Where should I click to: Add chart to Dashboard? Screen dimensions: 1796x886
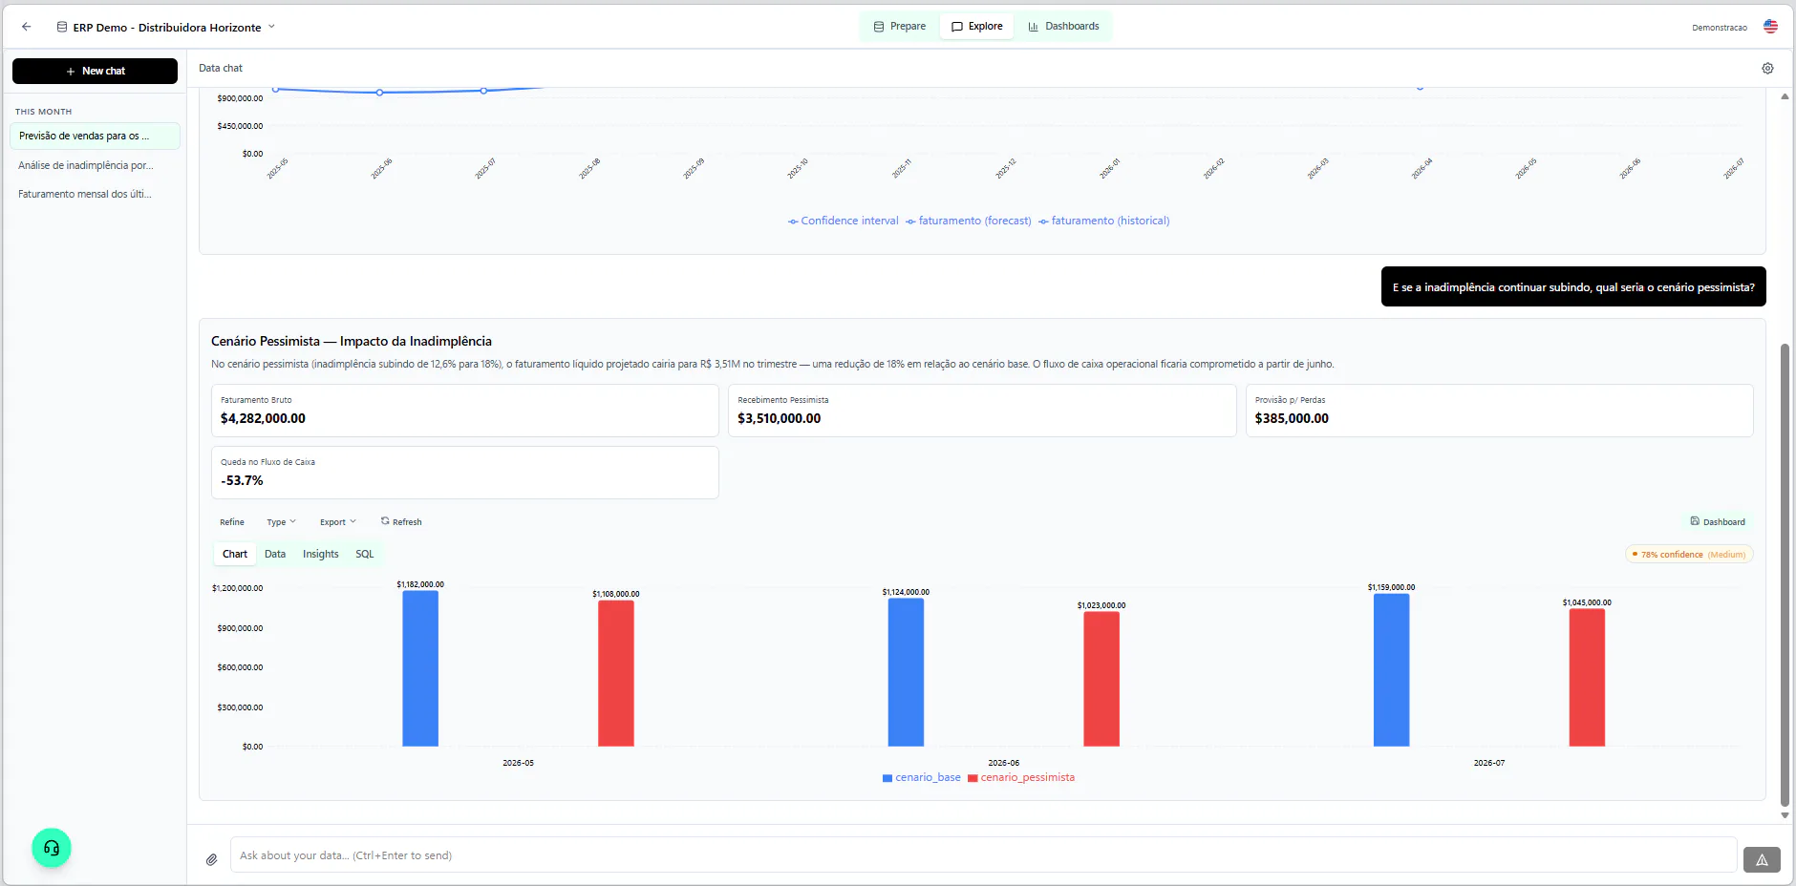pos(1718,521)
